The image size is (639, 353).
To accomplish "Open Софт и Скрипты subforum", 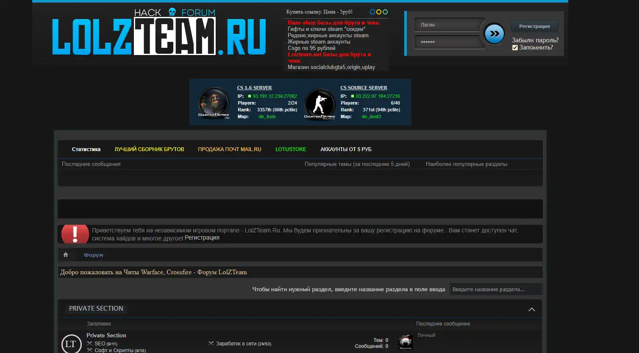I will point(114,350).
